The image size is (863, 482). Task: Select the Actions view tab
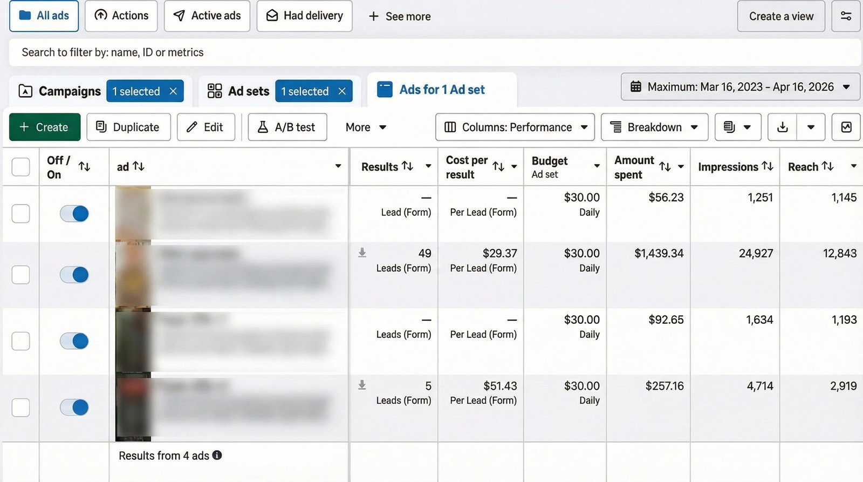pos(121,16)
